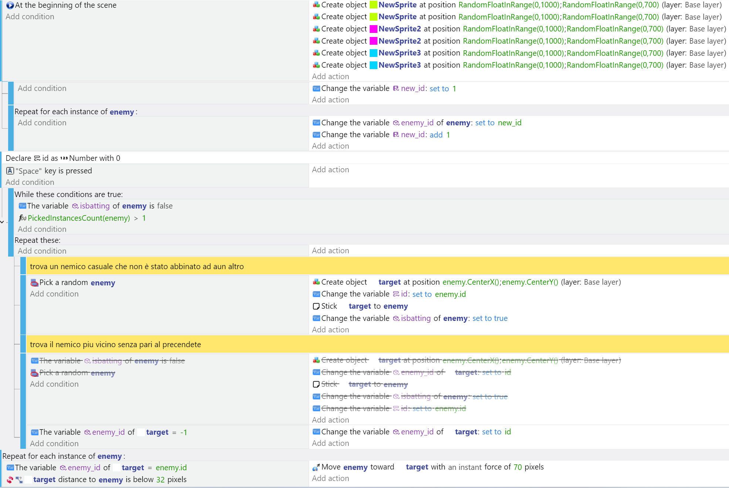This screenshot has width=729, height=488.
Task: Click the green NewSprite swatch in the first Create object action
Action: 374,5
